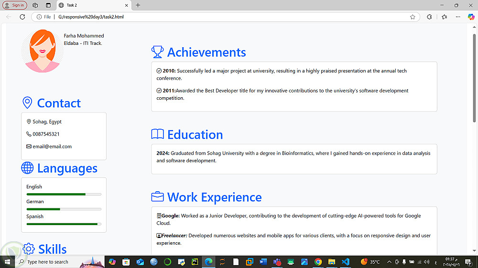
Task: Refresh the current page
Action: [22, 17]
